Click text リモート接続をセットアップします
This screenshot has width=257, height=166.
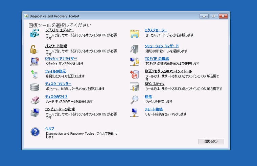(x=166, y=114)
